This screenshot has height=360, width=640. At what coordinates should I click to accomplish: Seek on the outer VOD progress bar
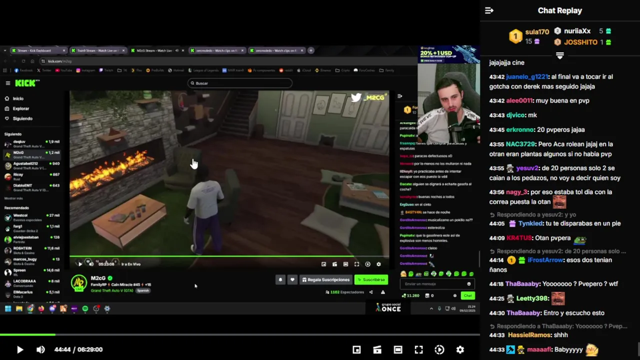point(240,334)
